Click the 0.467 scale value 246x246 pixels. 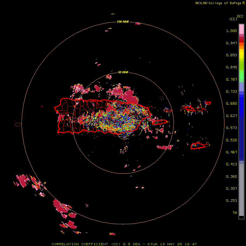click(x=232, y=152)
